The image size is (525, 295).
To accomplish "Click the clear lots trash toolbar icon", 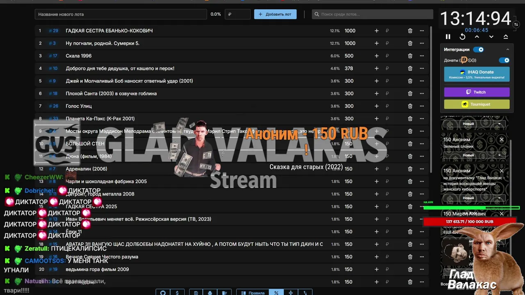I will point(224,293).
